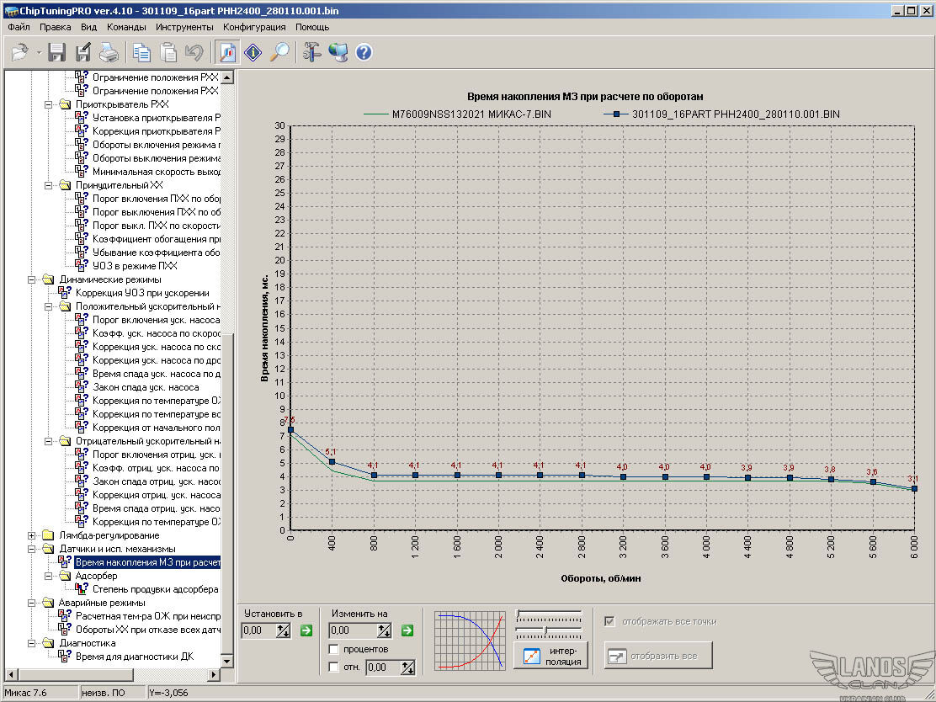Enable the 'процентов' checkbox

click(x=334, y=649)
